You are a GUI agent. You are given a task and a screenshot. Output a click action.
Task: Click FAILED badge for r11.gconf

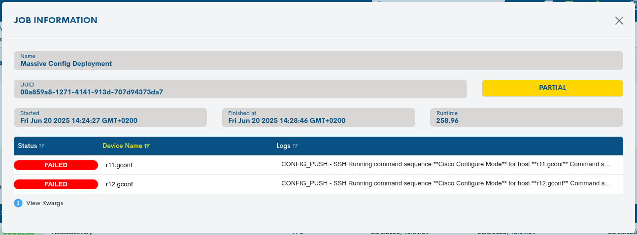click(x=56, y=165)
